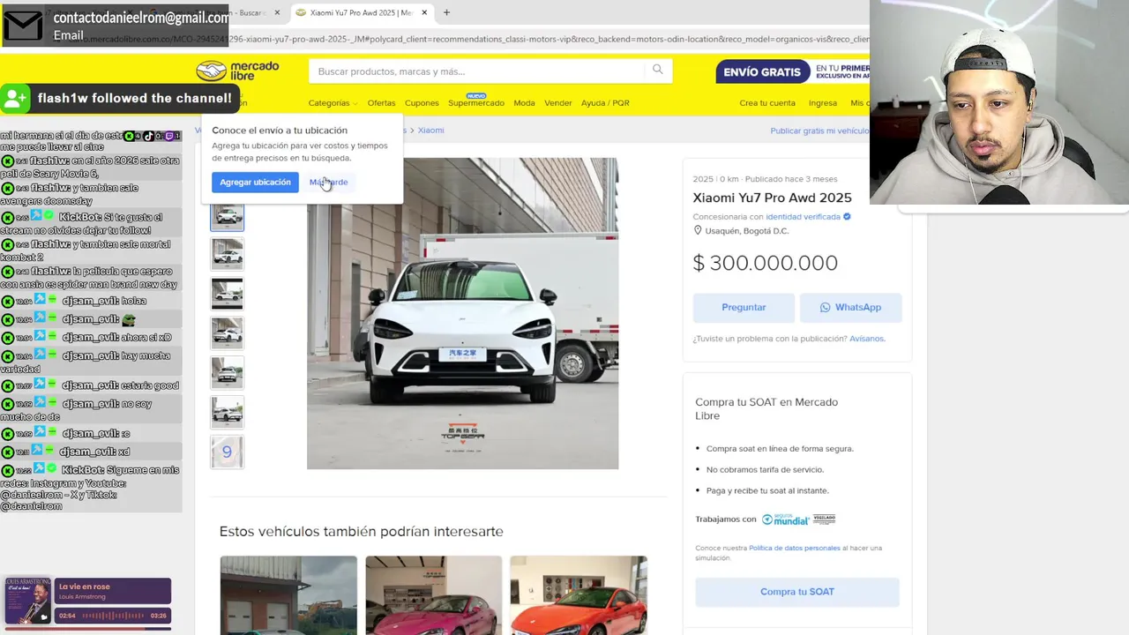Click the verified identity badge icon
The image size is (1129, 635).
(847, 217)
